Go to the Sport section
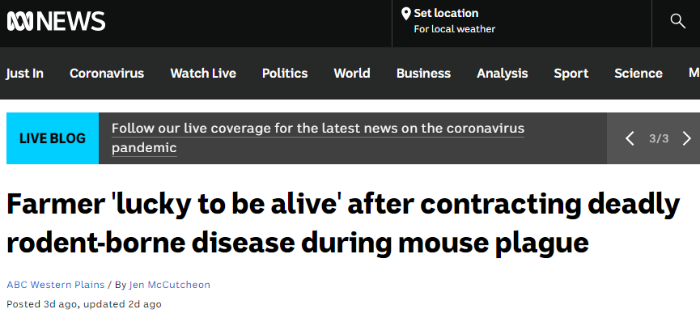 click(x=571, y=74)
